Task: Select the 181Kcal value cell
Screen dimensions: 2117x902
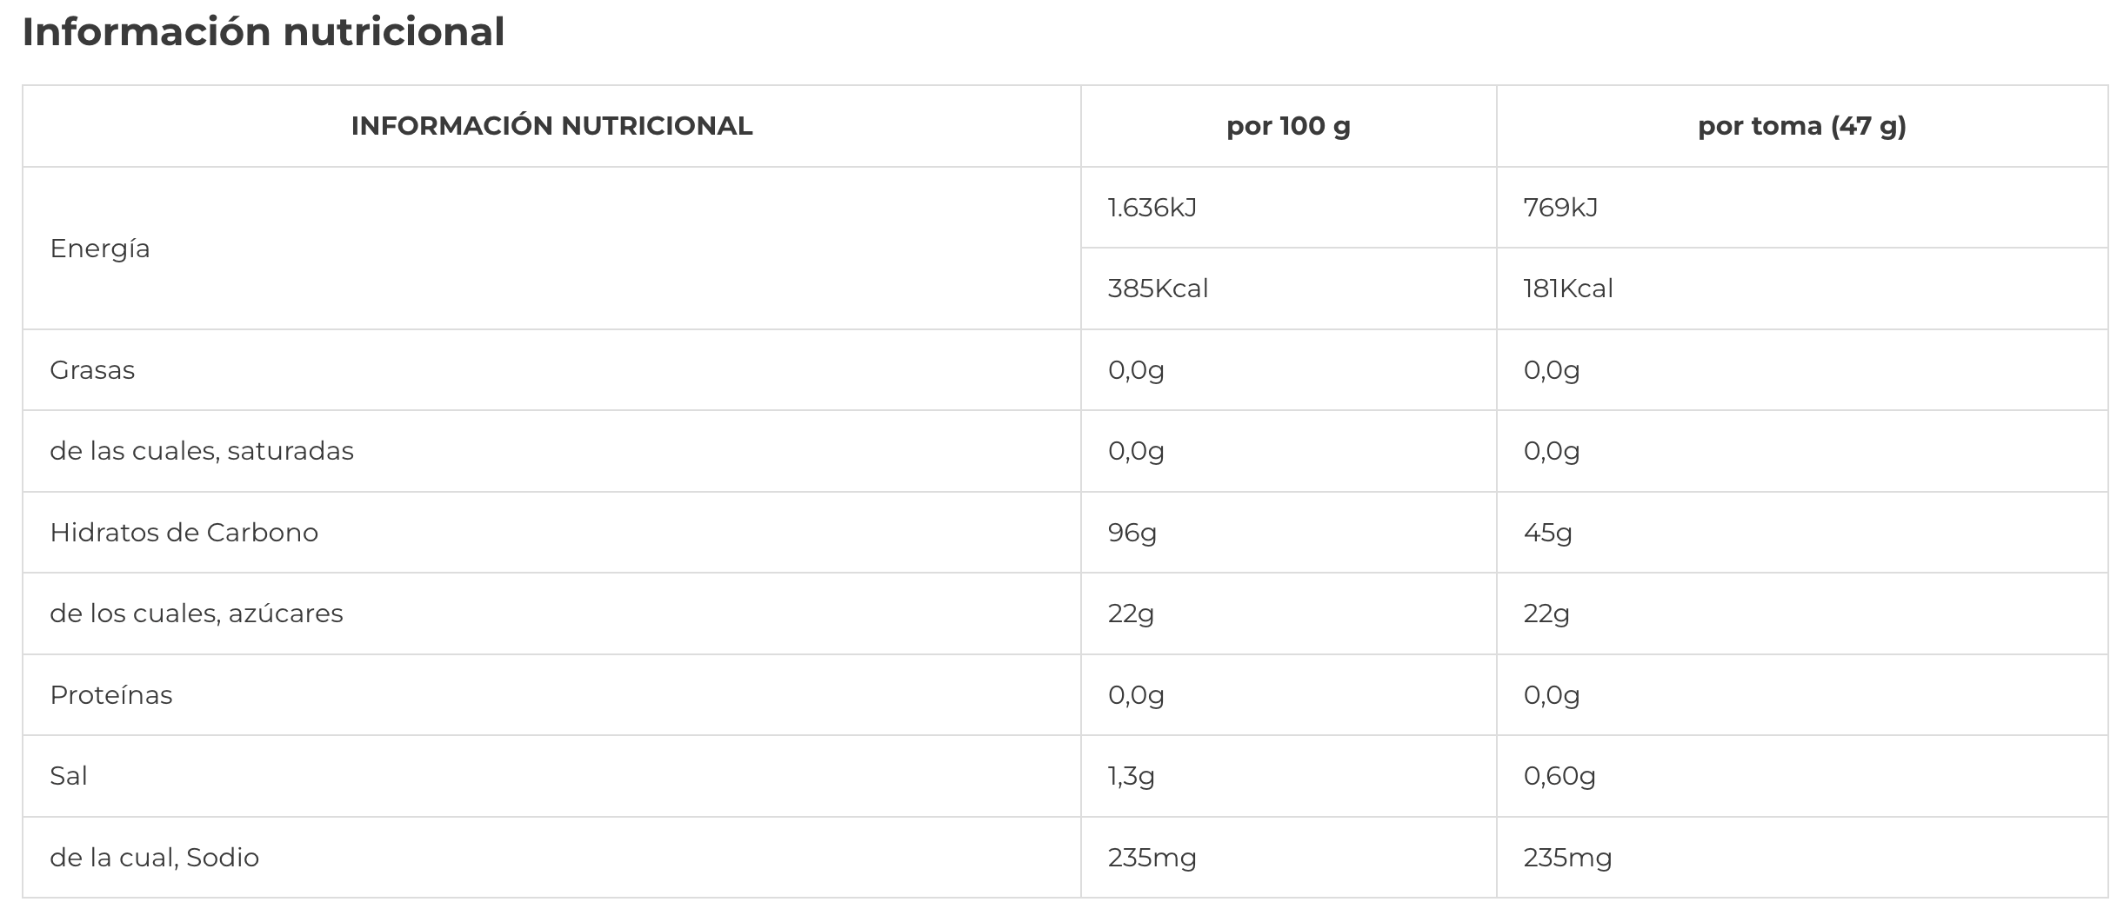Action: [1567, 289]
